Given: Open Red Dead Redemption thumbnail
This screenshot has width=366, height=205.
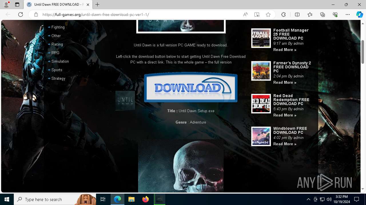Looking at the screenshot, I should (x=261, y=104).
